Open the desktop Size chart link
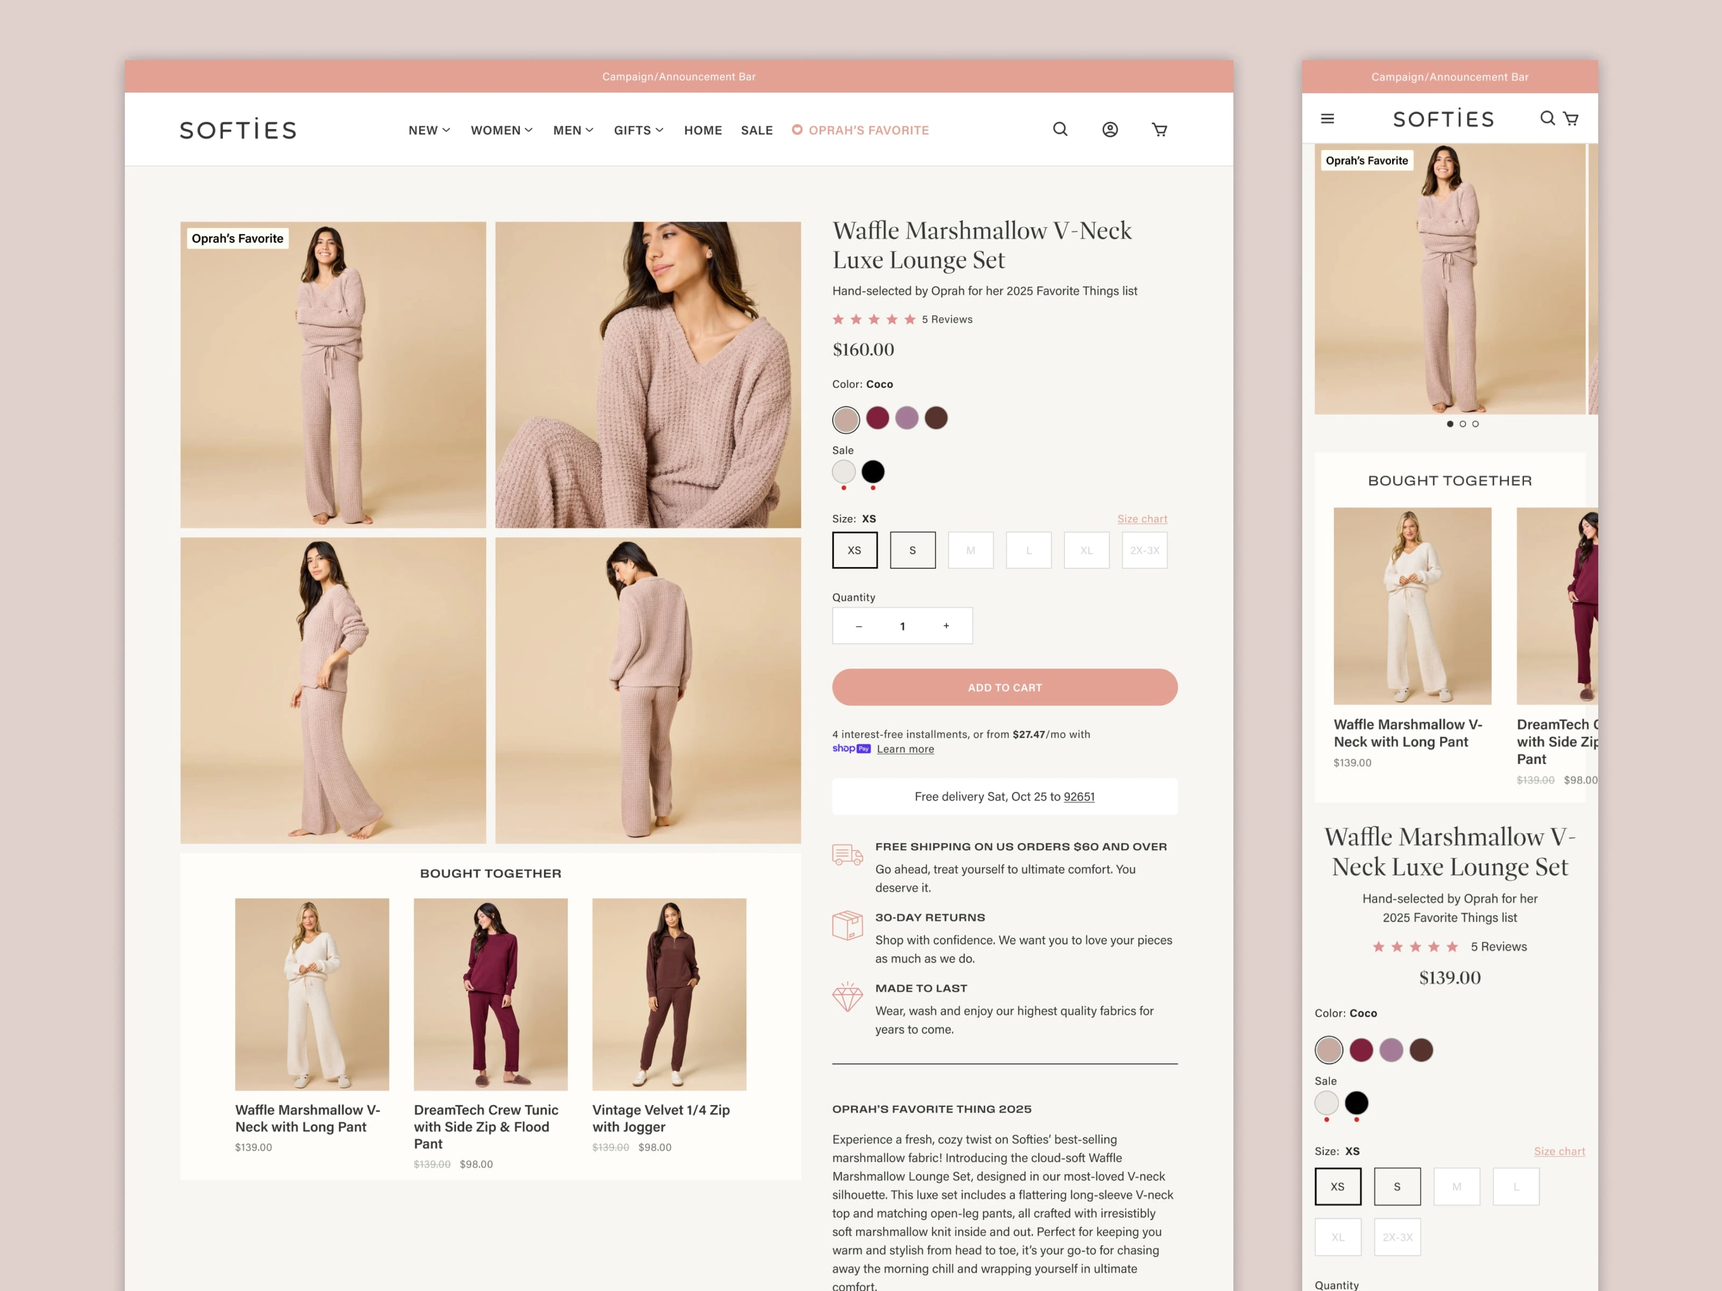The image size is (1722, 1291). [x=1141, y=518]
